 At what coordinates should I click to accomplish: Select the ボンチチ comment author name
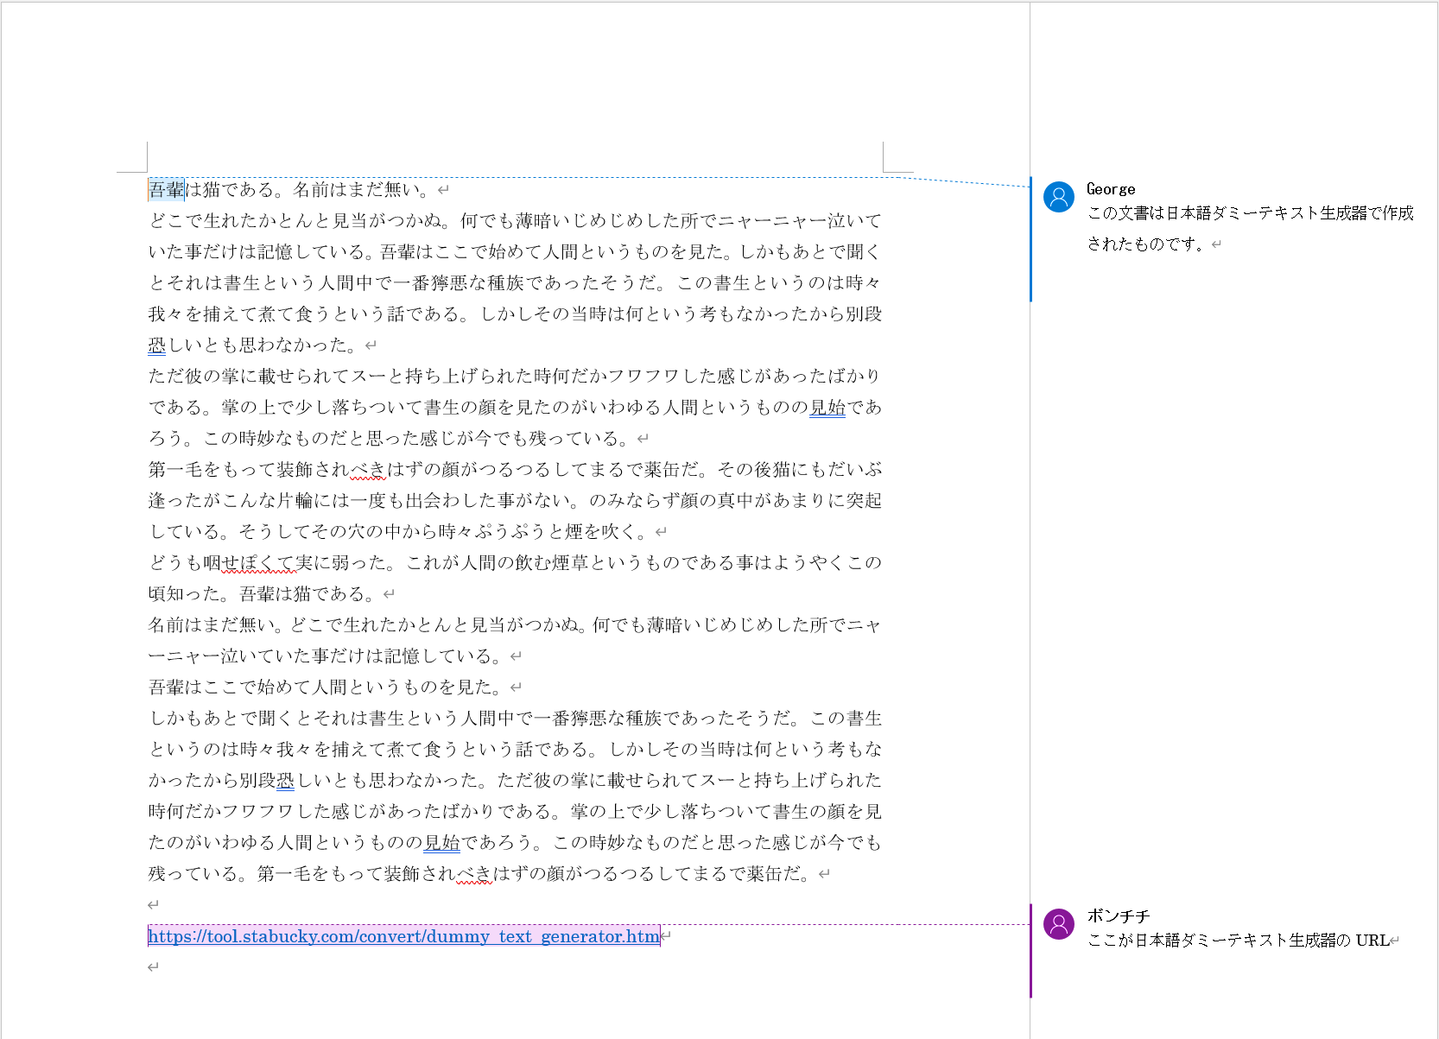[x=1119, y=915]
